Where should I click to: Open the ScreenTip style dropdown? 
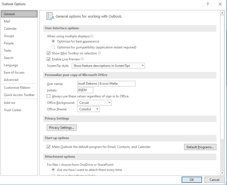108,66
